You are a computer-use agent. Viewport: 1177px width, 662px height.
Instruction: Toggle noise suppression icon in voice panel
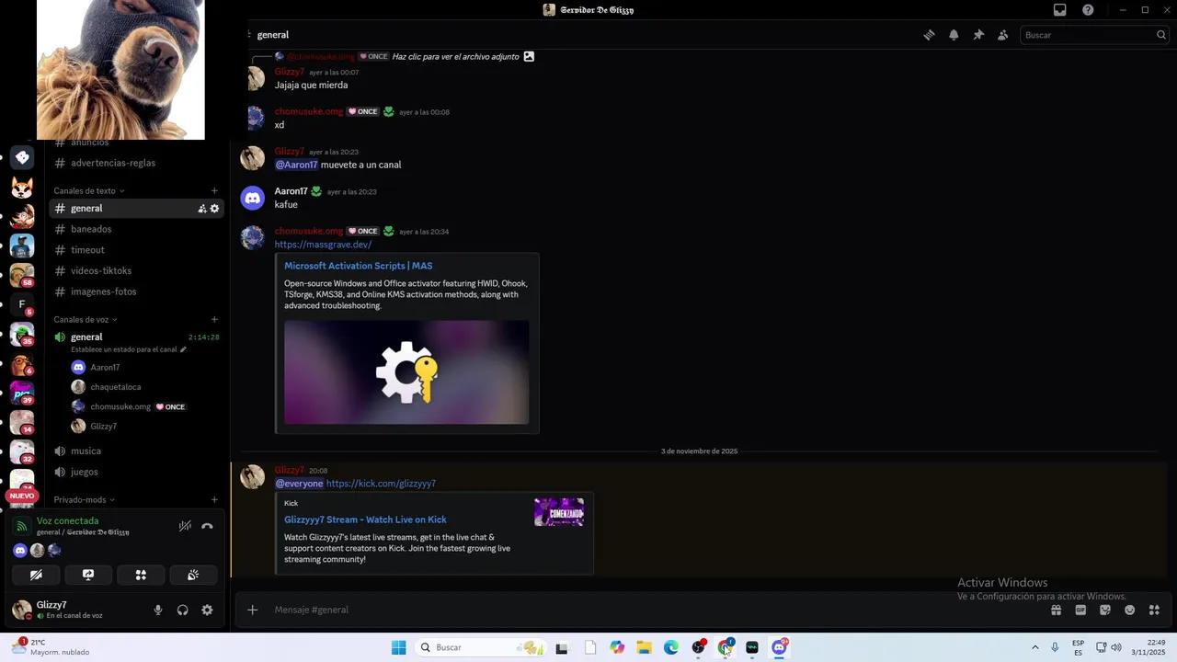[185, 526]
